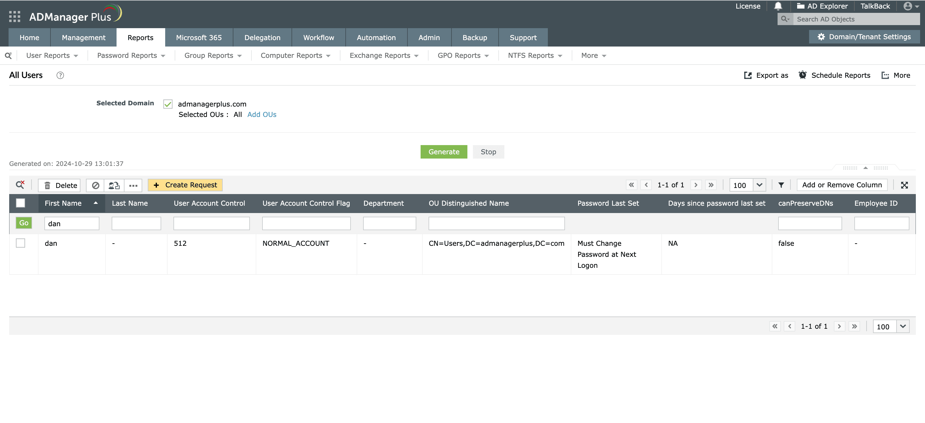
Task: Click the copy/move user account icon
Action: coord(113,185)
